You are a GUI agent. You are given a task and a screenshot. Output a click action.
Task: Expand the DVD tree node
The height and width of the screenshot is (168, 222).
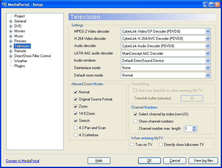click(x=11, y=26)
